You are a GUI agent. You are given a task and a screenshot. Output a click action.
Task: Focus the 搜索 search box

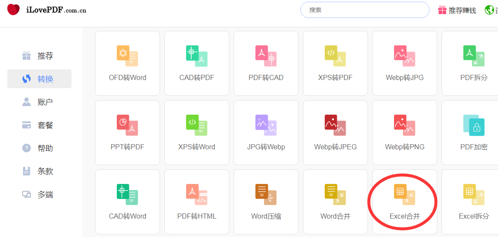[x=365, y=10]
